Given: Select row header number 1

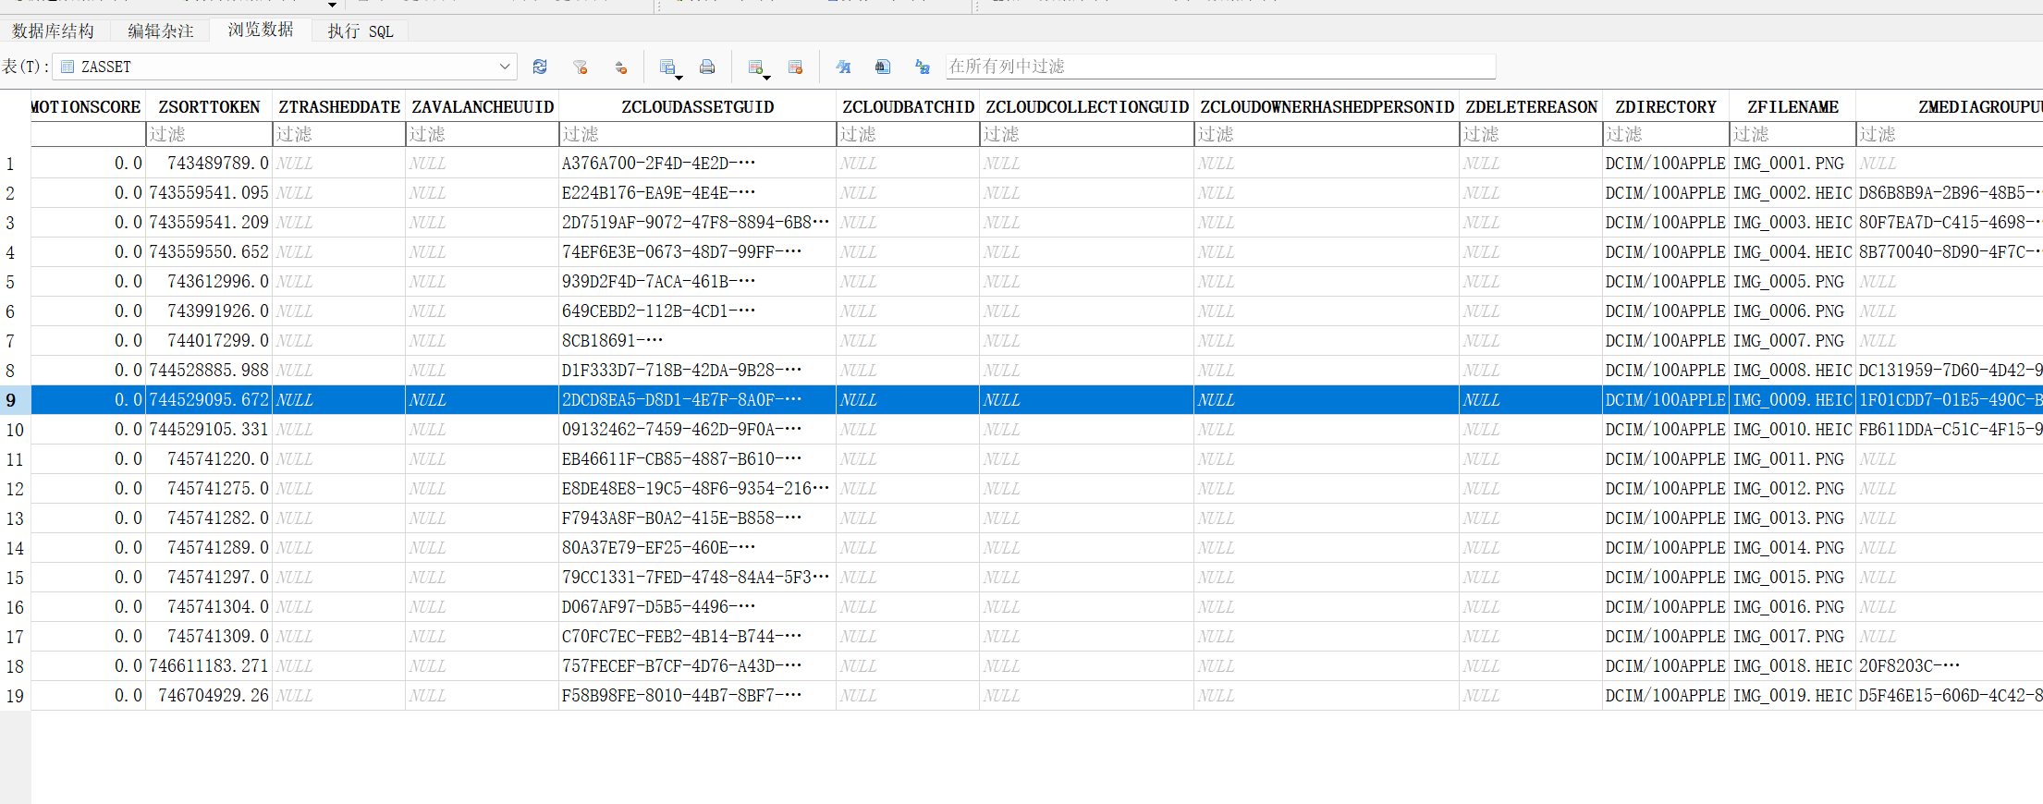Looking at the screenshot, I should pos(15,164).
